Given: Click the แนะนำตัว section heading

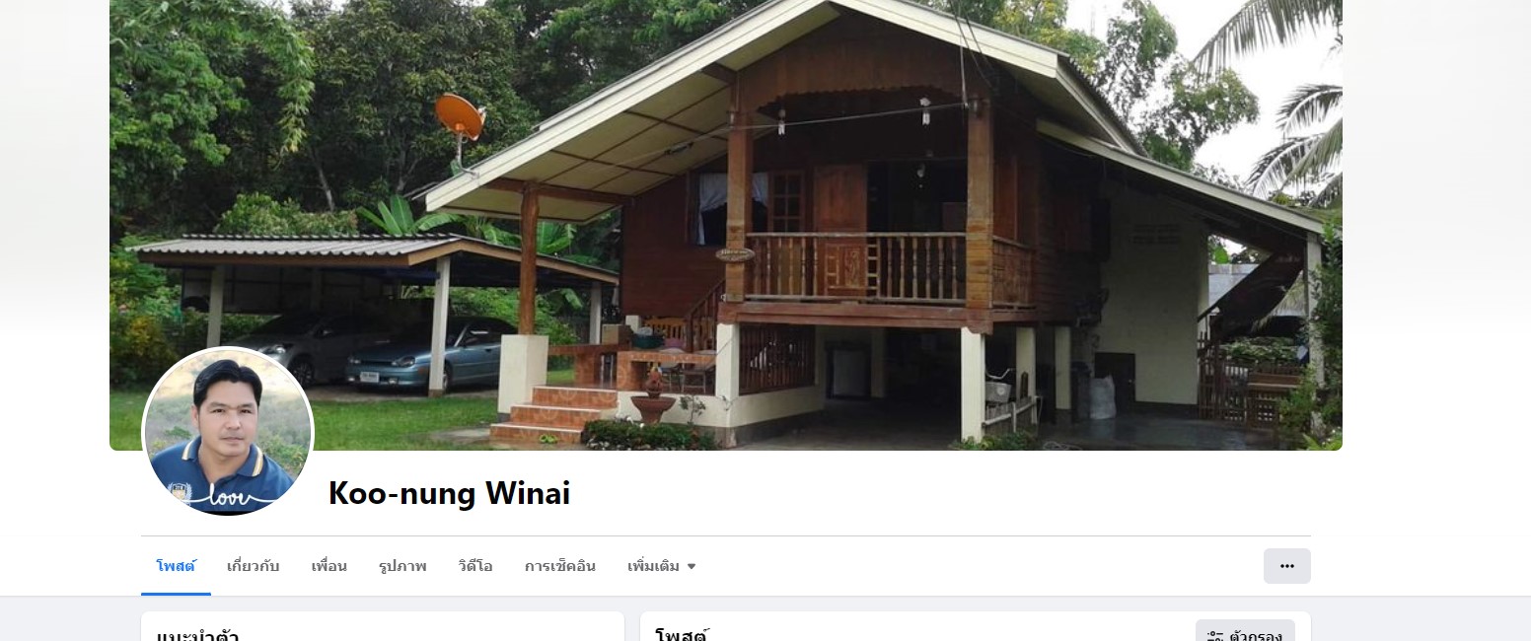Looking at the screenshot, I should [198, 634].
